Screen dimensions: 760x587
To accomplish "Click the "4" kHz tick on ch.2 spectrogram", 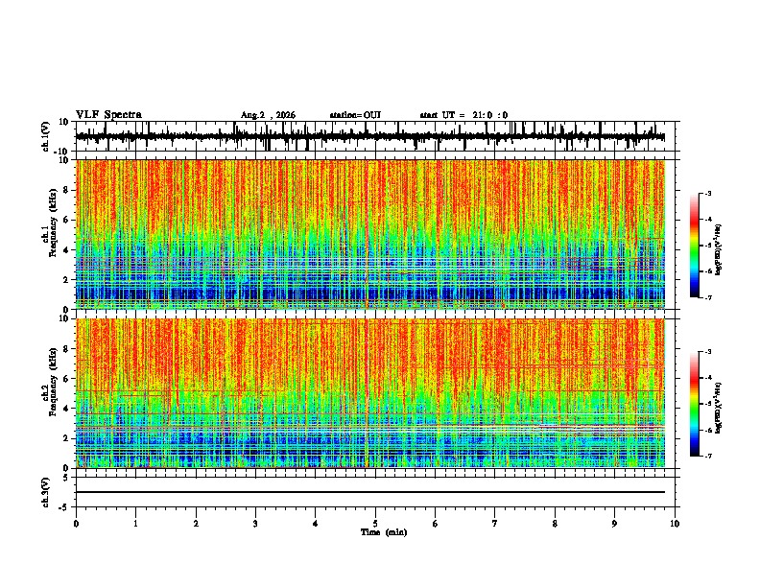I will (x=66, y=409).
